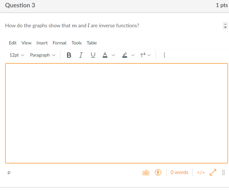Open the Format menu
Image resolution: width=229 pixels, height=196 pixels.
[x=59, y=43]
